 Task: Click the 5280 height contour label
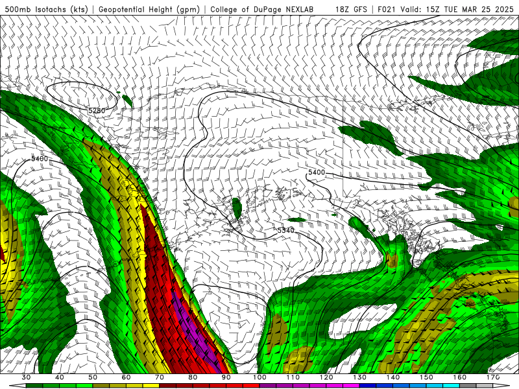(x=97, y=110)
